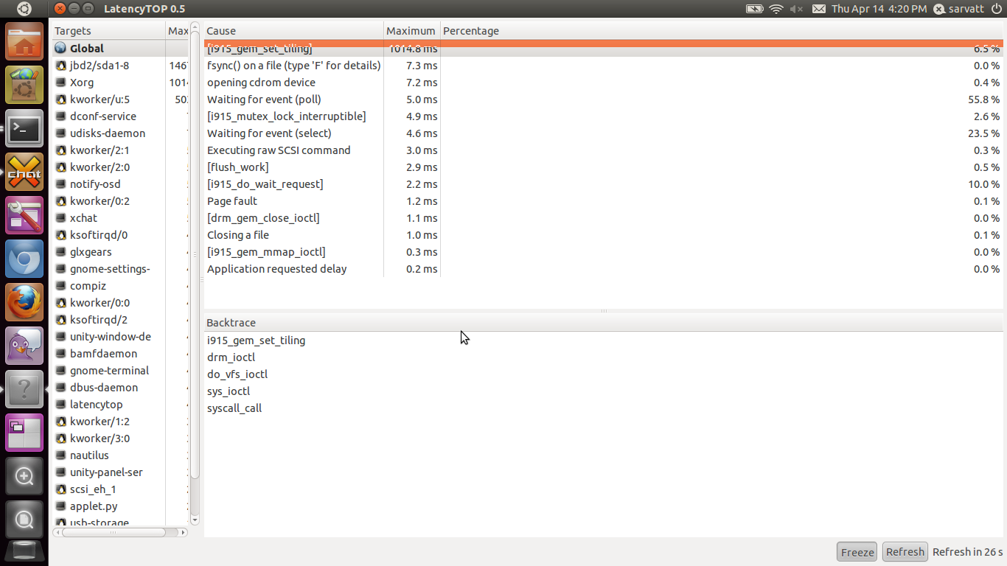This screenshot has height=566, width=1007.
Task: Open the network indicator menu
Action: click(x=776, y=9)
